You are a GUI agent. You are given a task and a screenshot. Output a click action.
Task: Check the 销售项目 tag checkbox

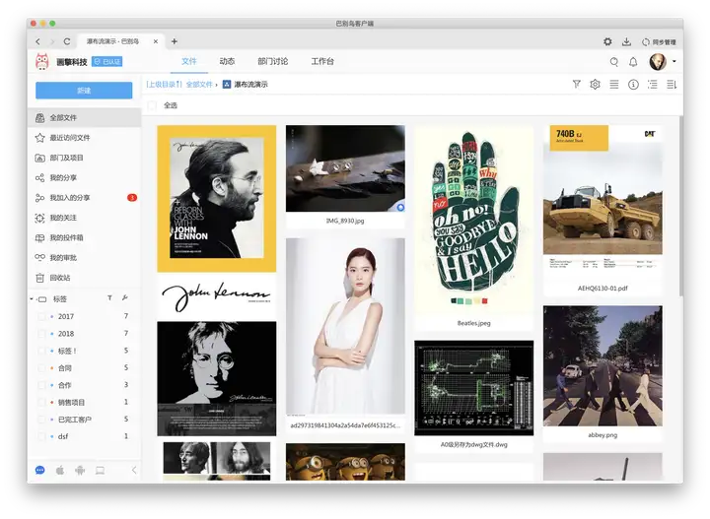(41, 403)
